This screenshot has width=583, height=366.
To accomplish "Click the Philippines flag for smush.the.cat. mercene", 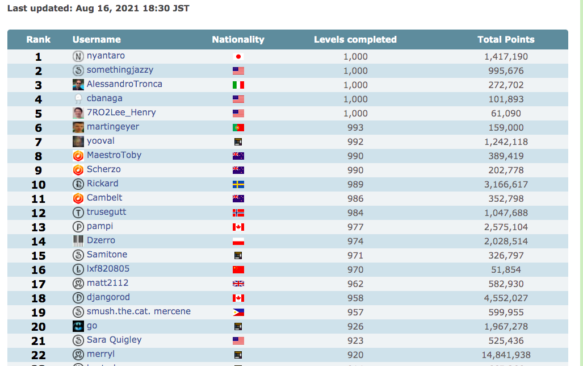I will coord(238,313).
